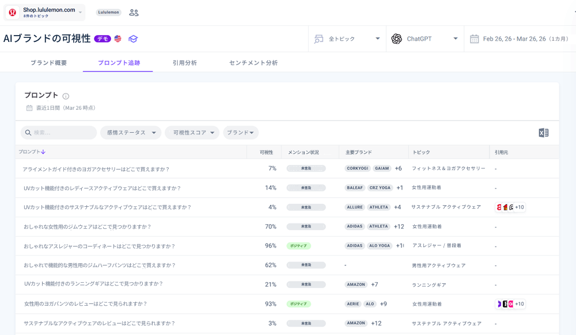Click the 引用元 column header
576x335 pixels.
(501, 152)
